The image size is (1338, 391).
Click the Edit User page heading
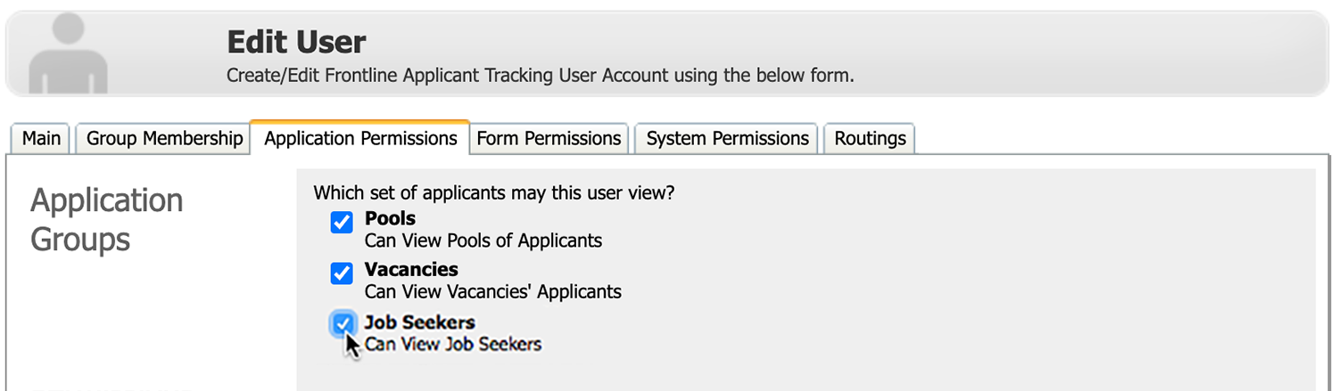pos(296,42)
